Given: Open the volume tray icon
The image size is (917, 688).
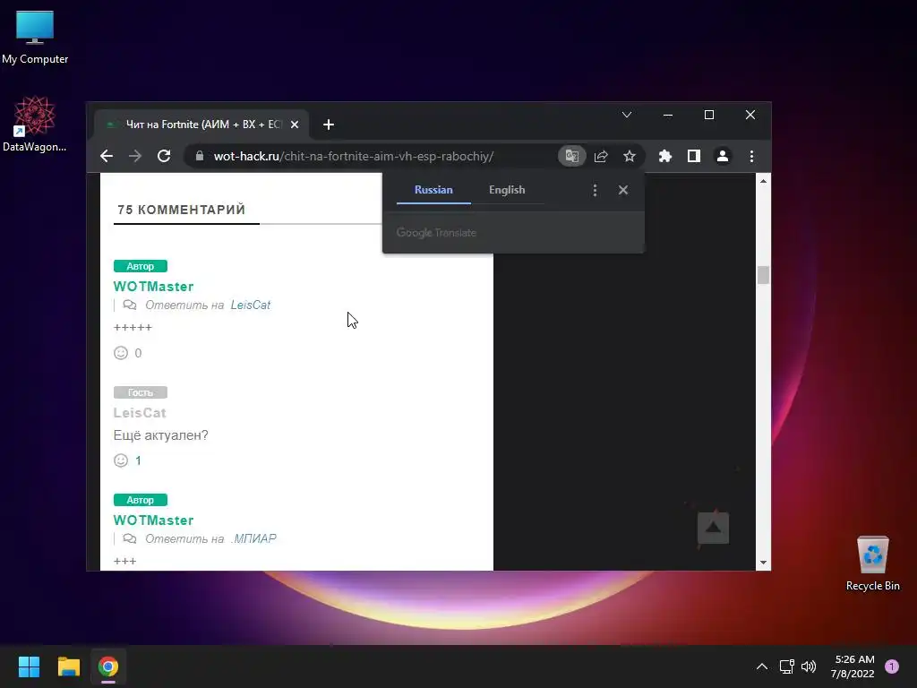Looking at the screenshot, I should point(809,666).
